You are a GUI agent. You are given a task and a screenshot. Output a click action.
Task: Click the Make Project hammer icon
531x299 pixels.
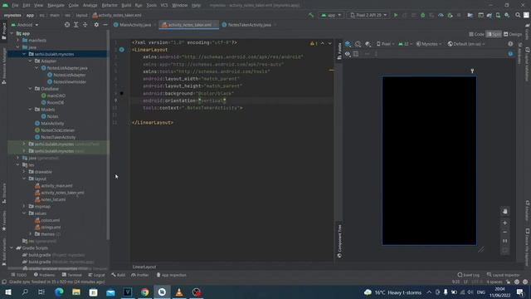pyautogui.click(x=311, y=15)
